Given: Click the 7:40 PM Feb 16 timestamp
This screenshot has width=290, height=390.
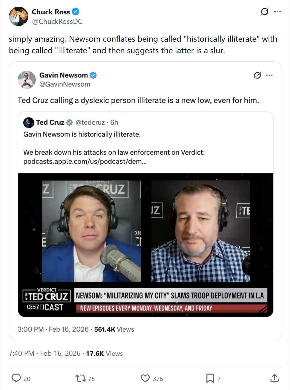Looking at the screenshot, I should click(x=44, y=353).
